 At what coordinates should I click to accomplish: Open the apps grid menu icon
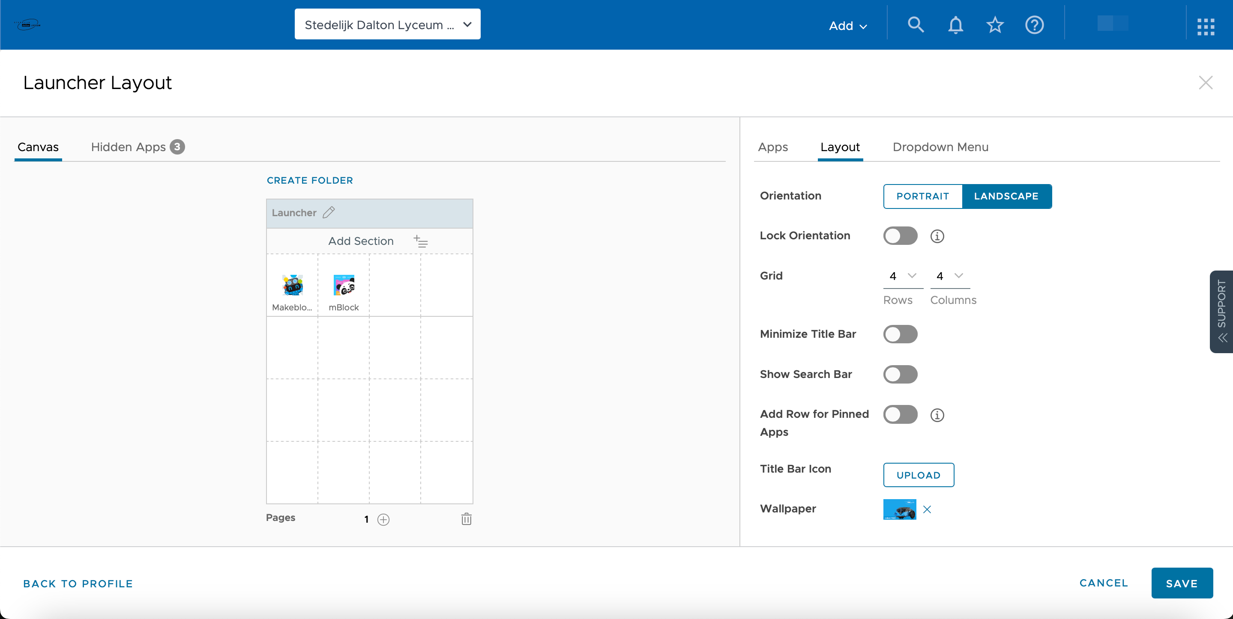pos(1205,26)
